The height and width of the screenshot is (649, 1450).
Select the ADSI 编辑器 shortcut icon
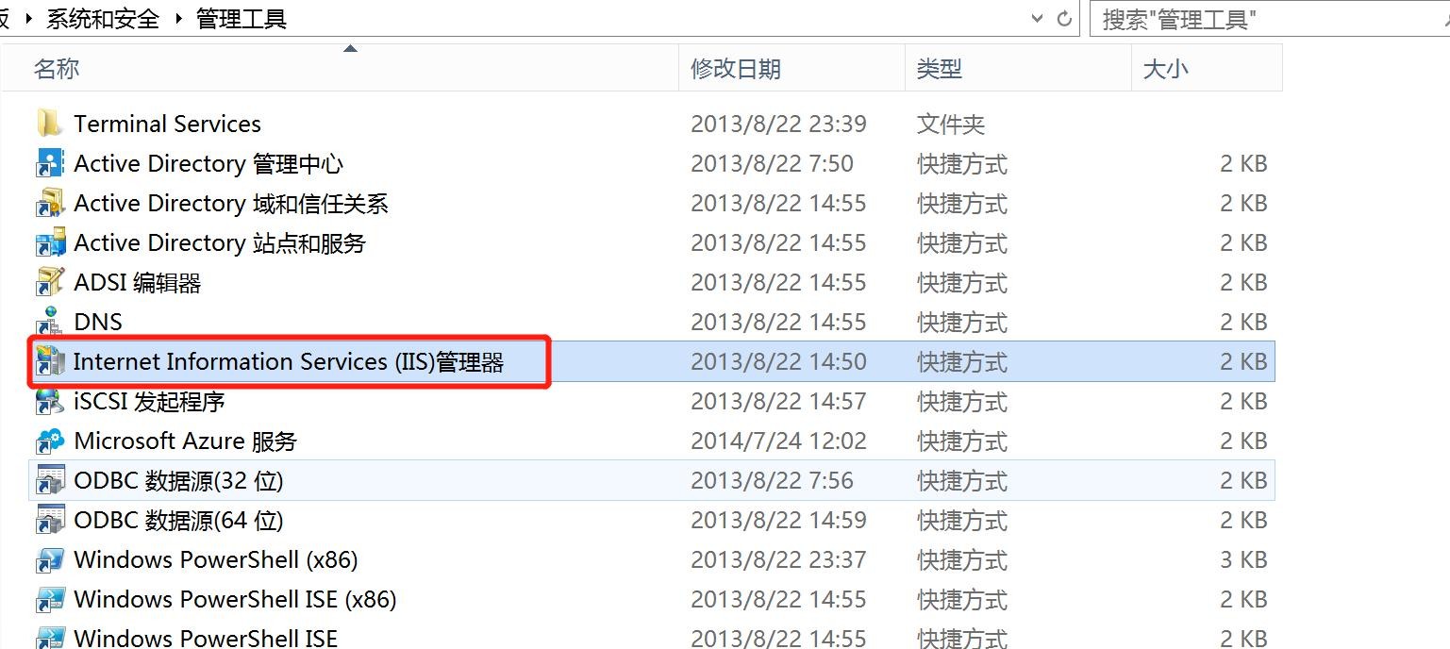(x=49, y=282)
